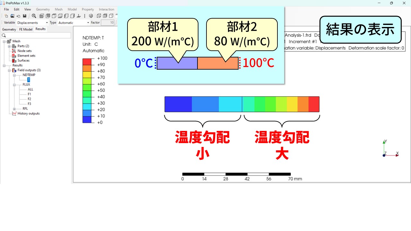
Task: Click the wireframe cube display icon
Action: (x=99, y=16)
